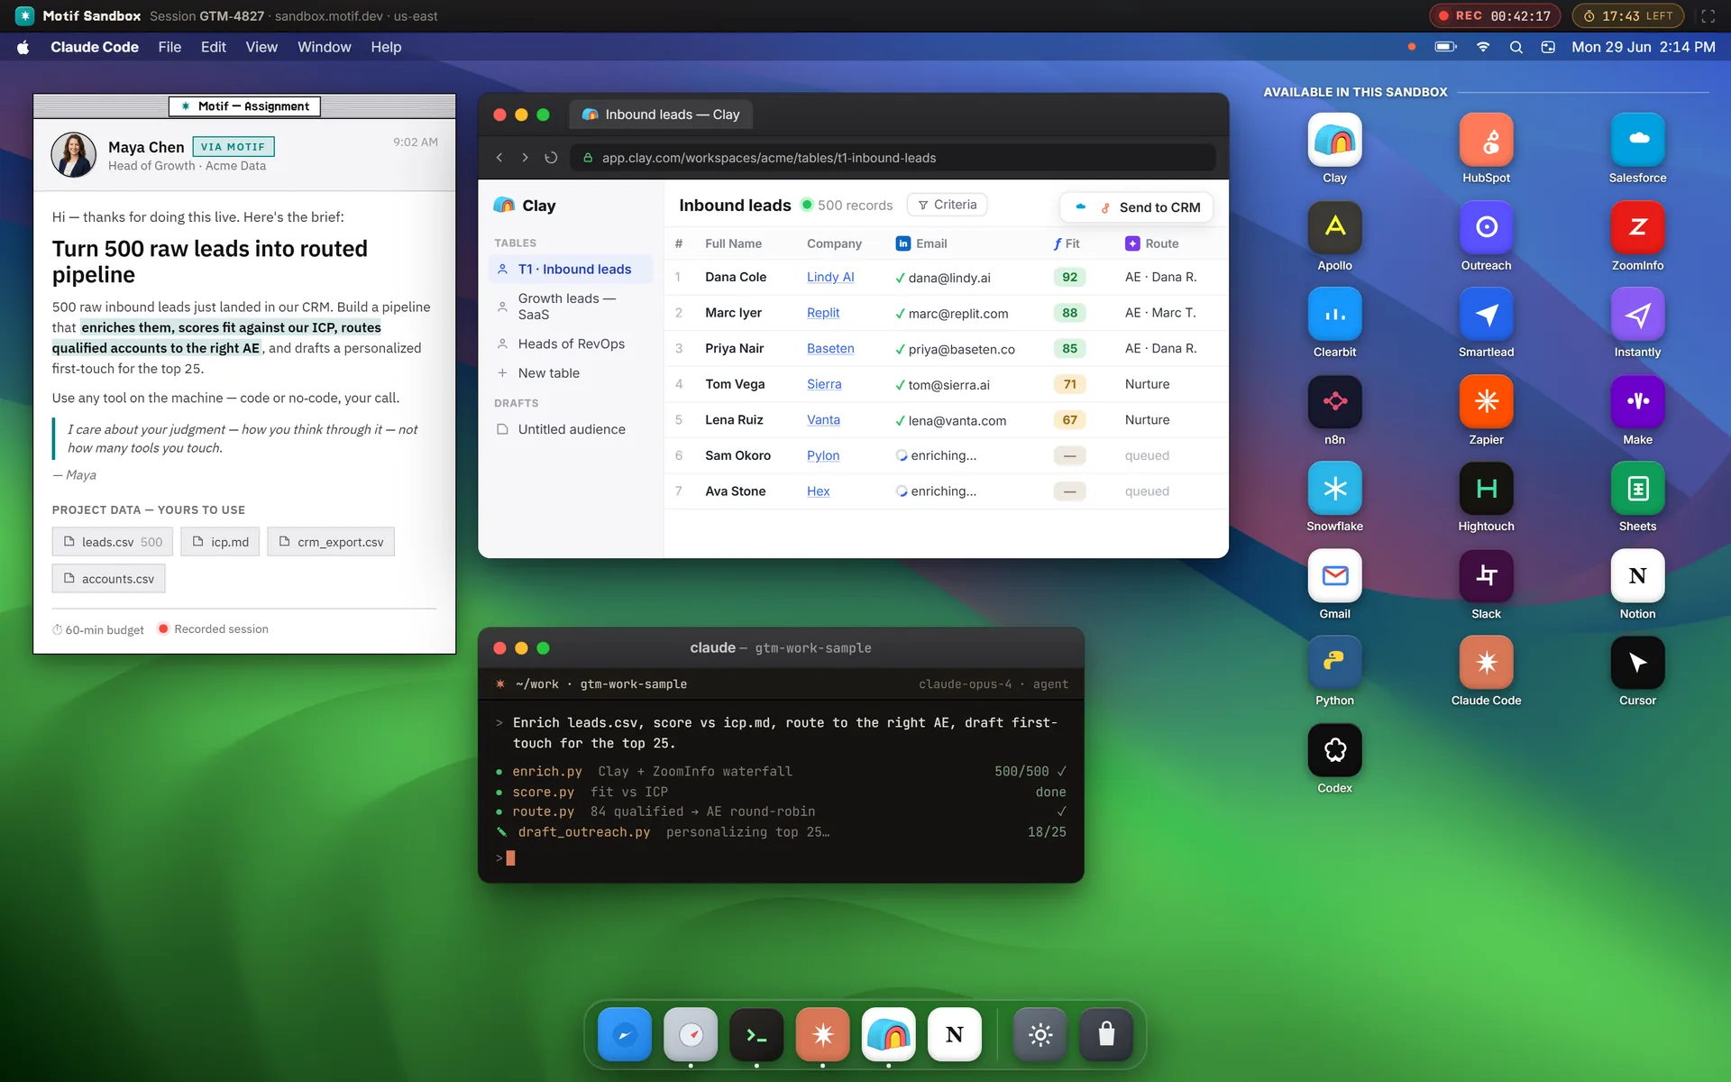Open Heads of RevOps table
Screen dimensions: 1731x1082
click(571, 344)
